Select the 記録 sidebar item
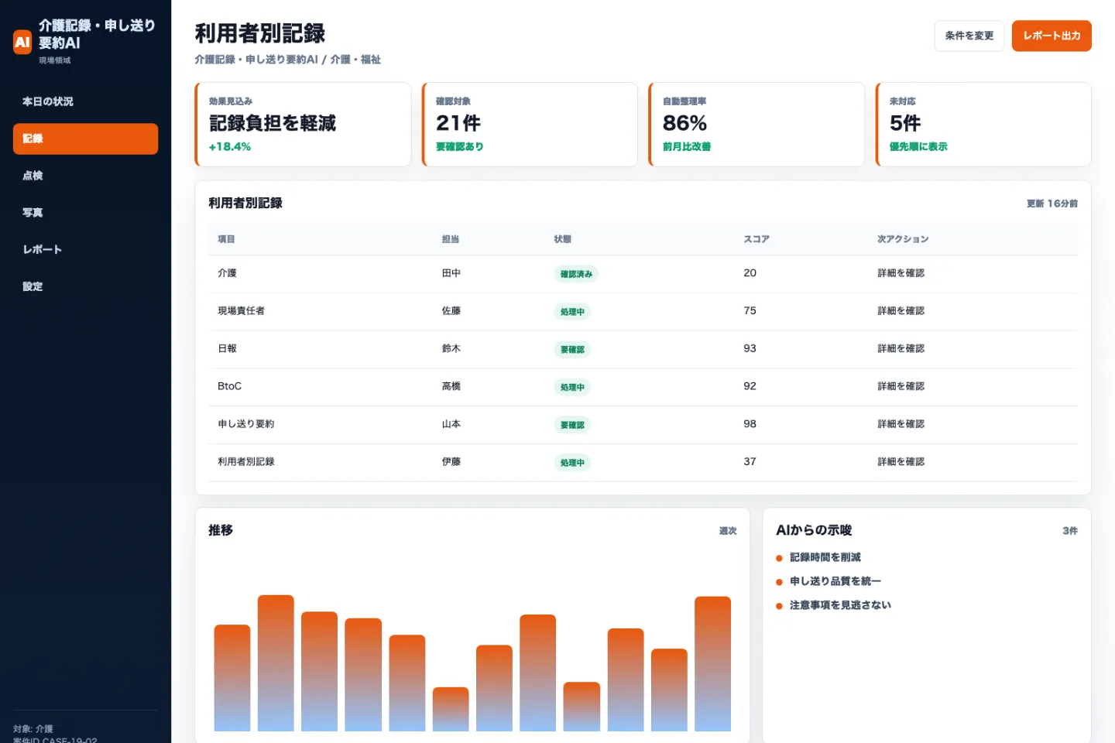 coord(85,139)
